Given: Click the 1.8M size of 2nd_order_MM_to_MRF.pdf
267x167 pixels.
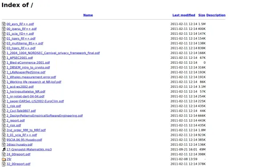Looking at the screenshot, I should [202, 130].
